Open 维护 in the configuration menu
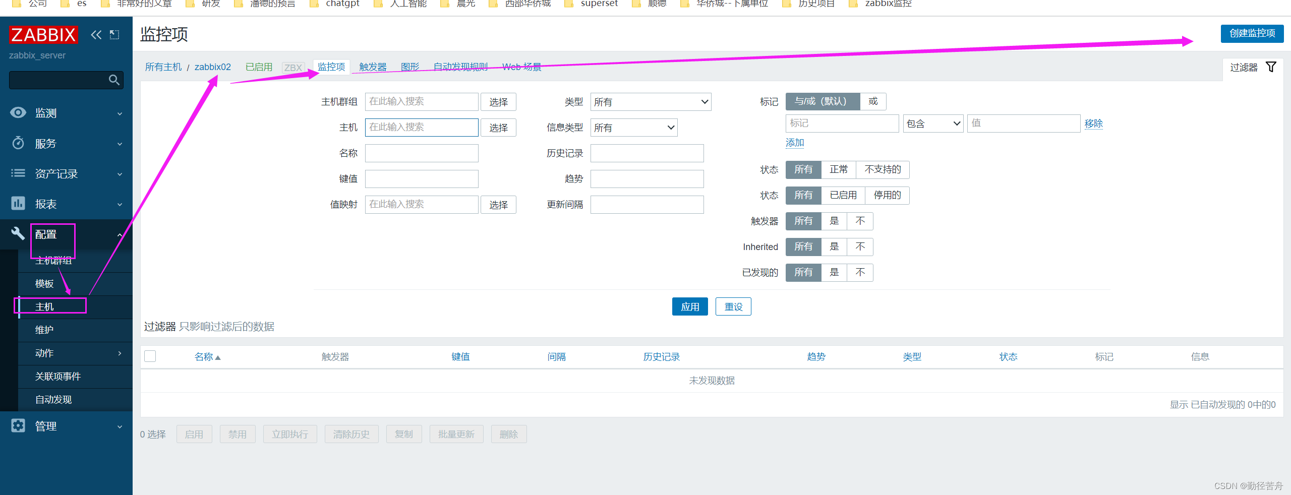 (x=44, y=330)
